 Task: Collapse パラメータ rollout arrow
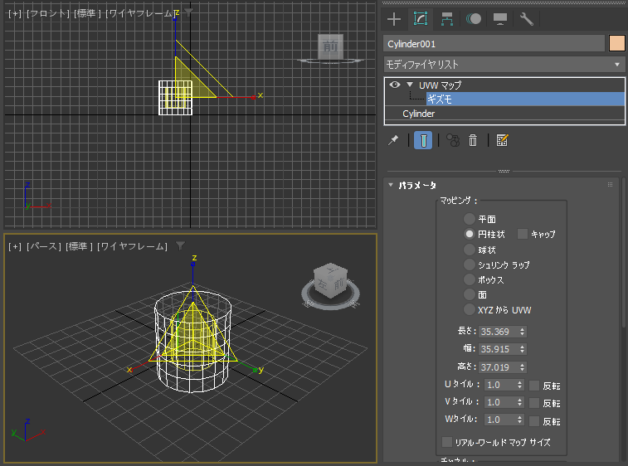coord(391,185)
